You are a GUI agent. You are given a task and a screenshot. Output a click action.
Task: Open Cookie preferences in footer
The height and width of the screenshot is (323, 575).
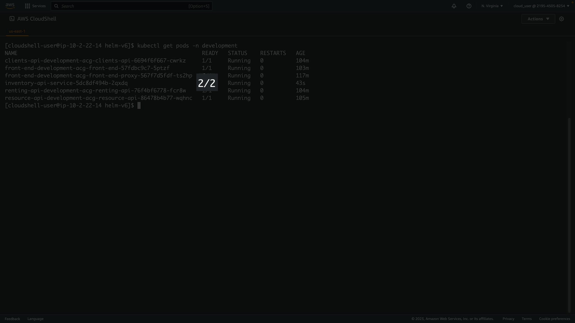pyautogui.click(x=554, y=319)
